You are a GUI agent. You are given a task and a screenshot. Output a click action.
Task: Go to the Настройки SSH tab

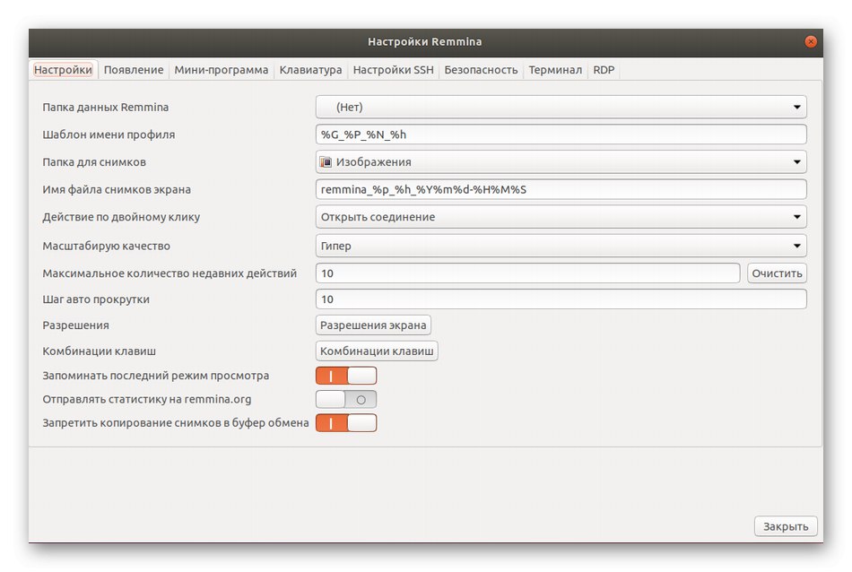(393, 70)
